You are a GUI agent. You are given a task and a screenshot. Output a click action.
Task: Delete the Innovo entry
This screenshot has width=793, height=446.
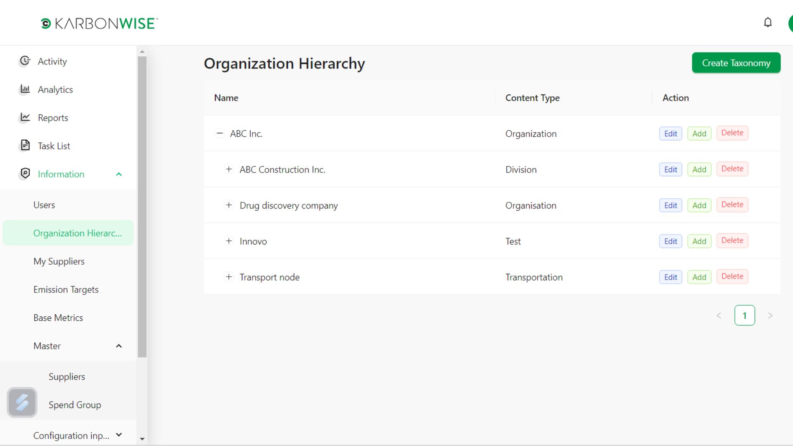[x=732, y=241]
